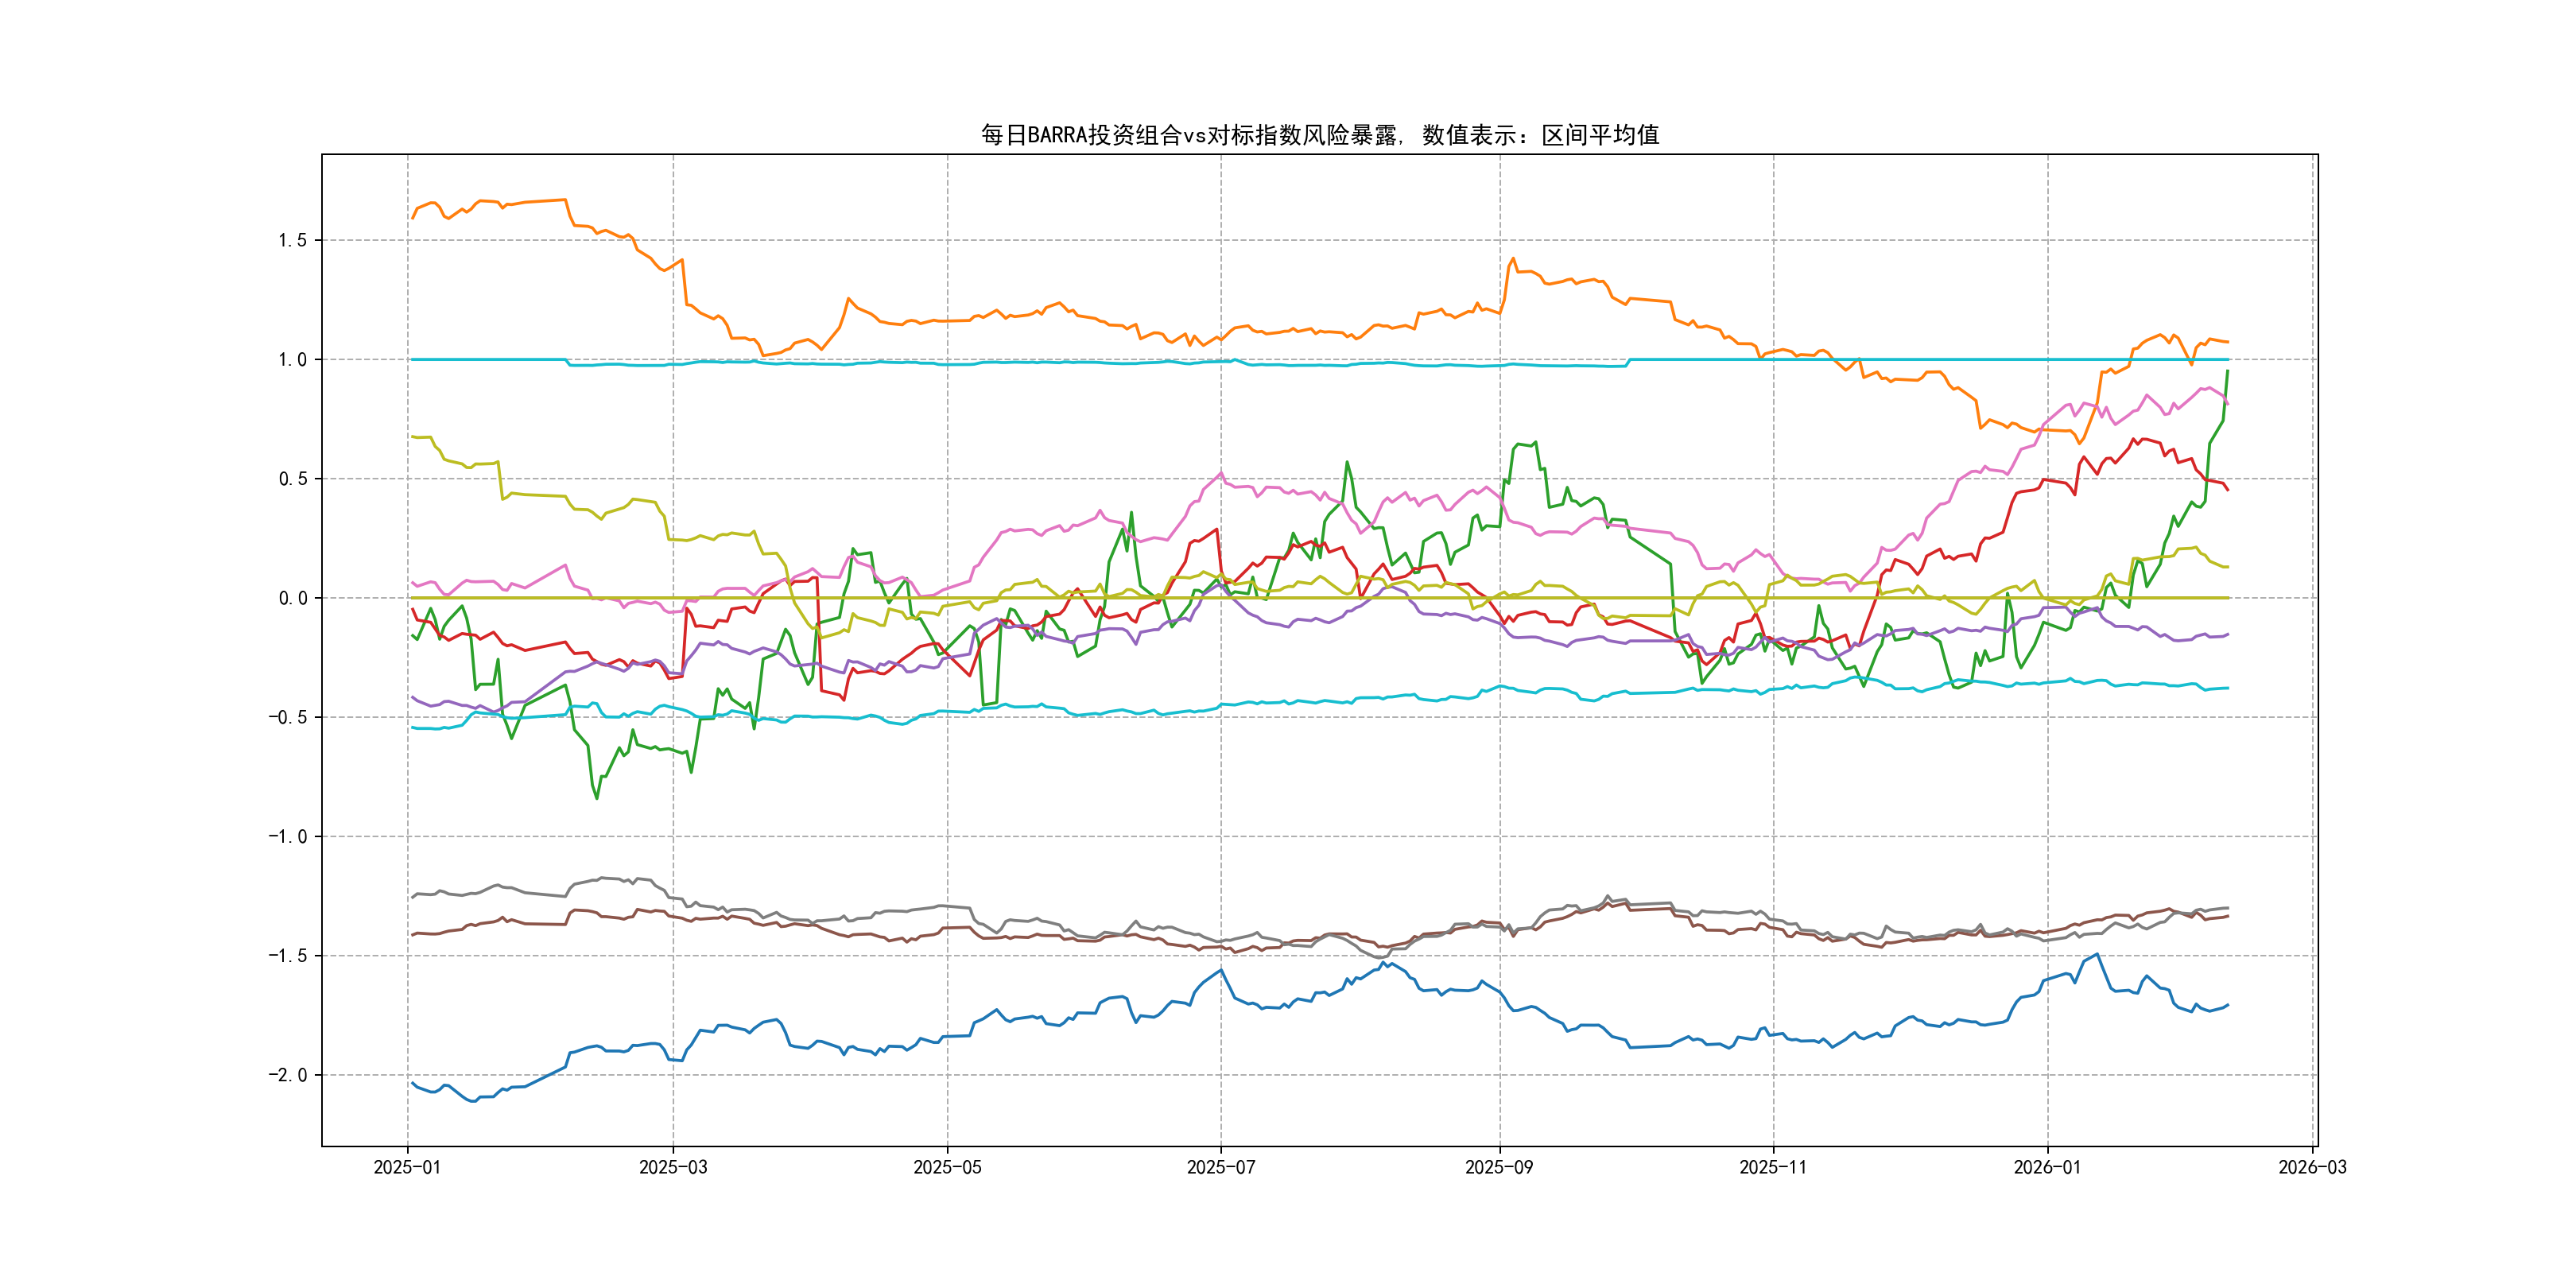The image size is (2576, 1288).
Task: Click the 1.5 y-axis tick label
Action: [292, 240]
